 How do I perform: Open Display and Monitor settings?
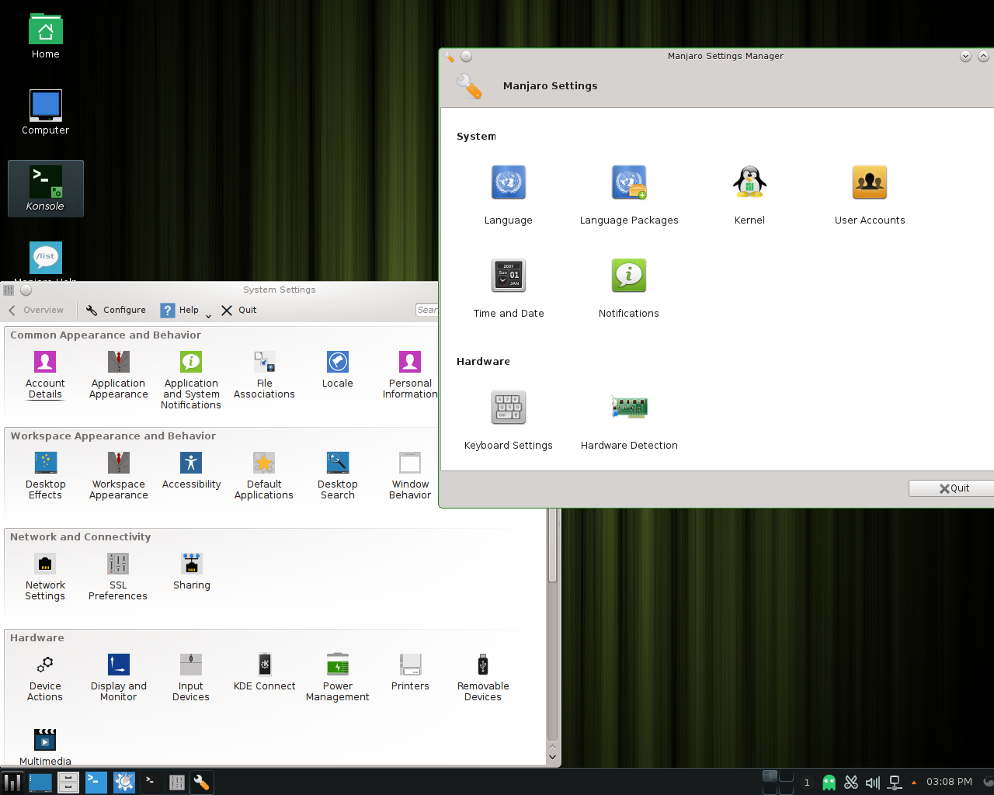click(x=119, y=678)
